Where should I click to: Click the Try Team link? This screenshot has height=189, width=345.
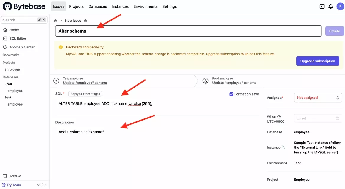14,185
